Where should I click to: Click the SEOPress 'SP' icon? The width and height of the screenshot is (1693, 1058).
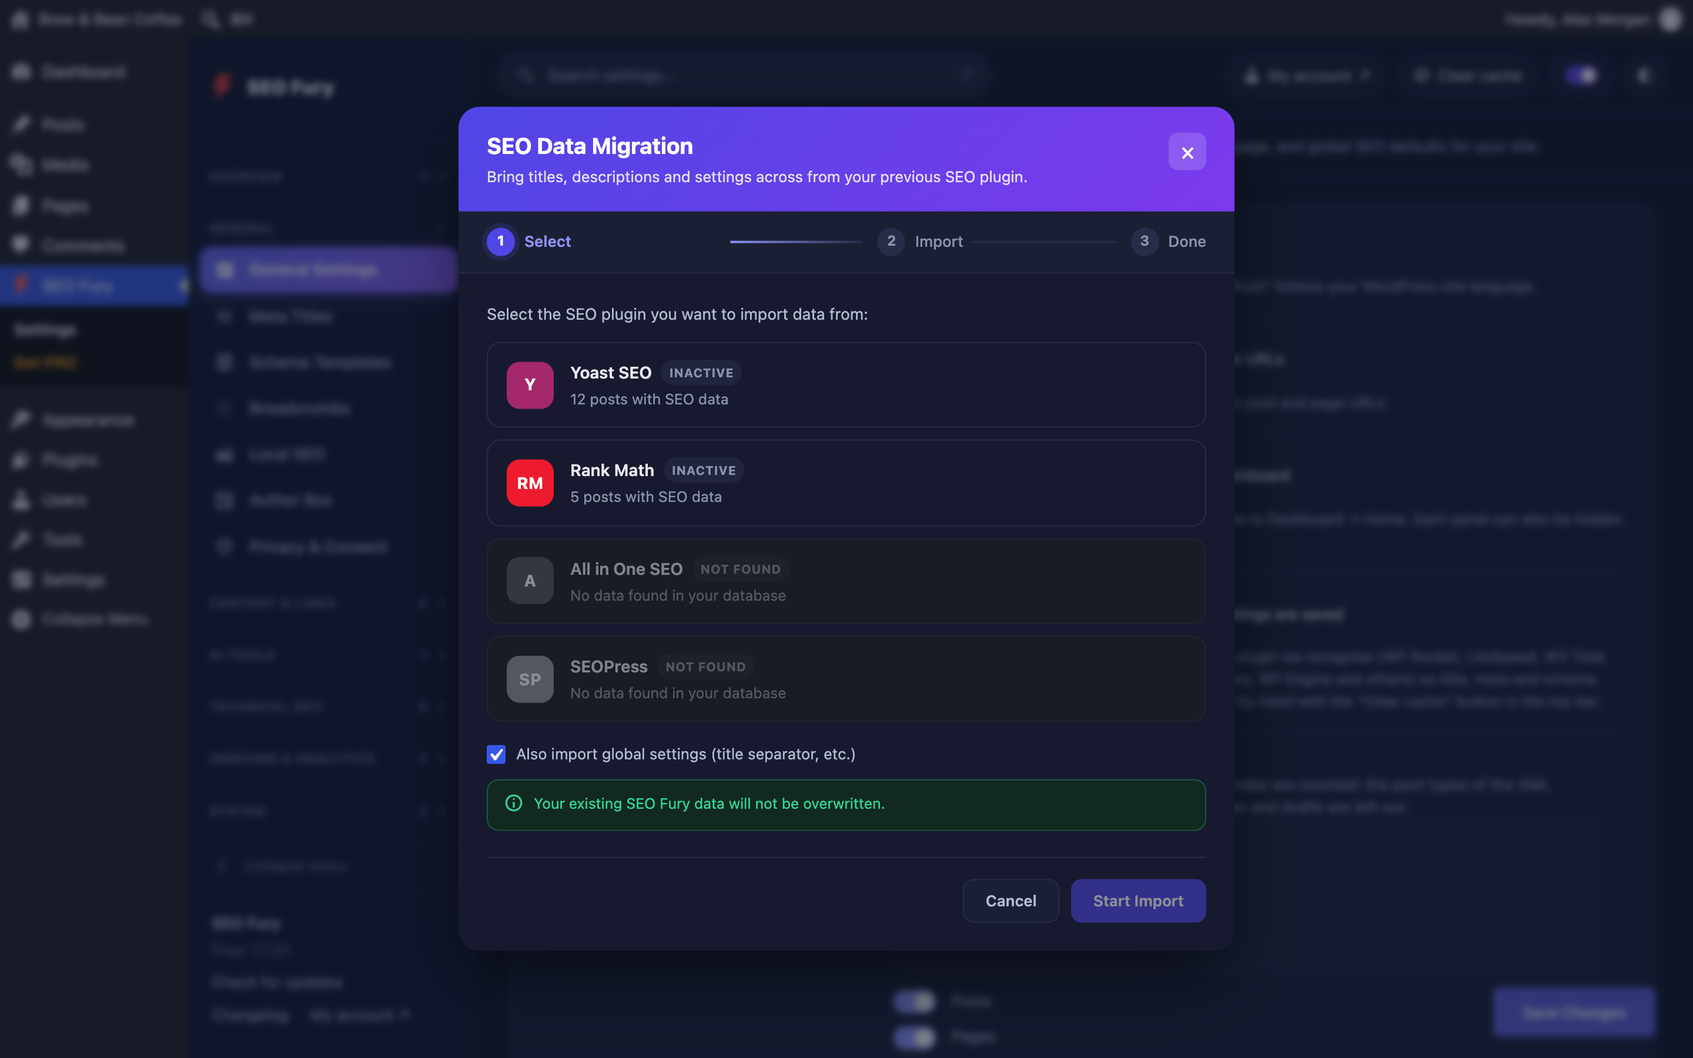point(530,679)
